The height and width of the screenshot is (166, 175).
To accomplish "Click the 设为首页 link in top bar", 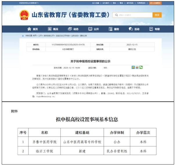I will [106, 3].
